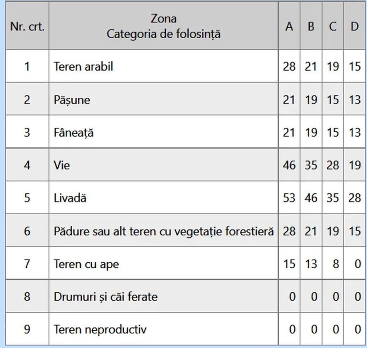Screen dimensions: 367x348
Task: Click the 'Fâneață' category cell
Action: 163,132
